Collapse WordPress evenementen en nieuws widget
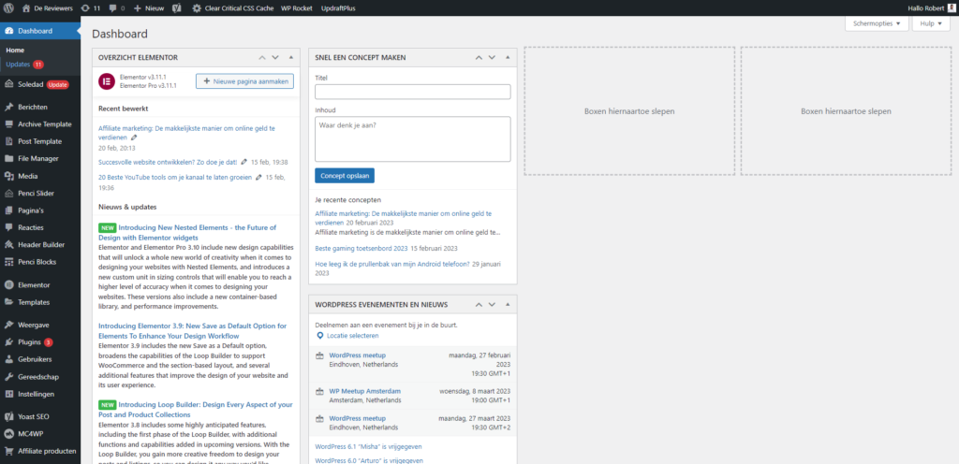959x464 pixels. pos(507,305)
